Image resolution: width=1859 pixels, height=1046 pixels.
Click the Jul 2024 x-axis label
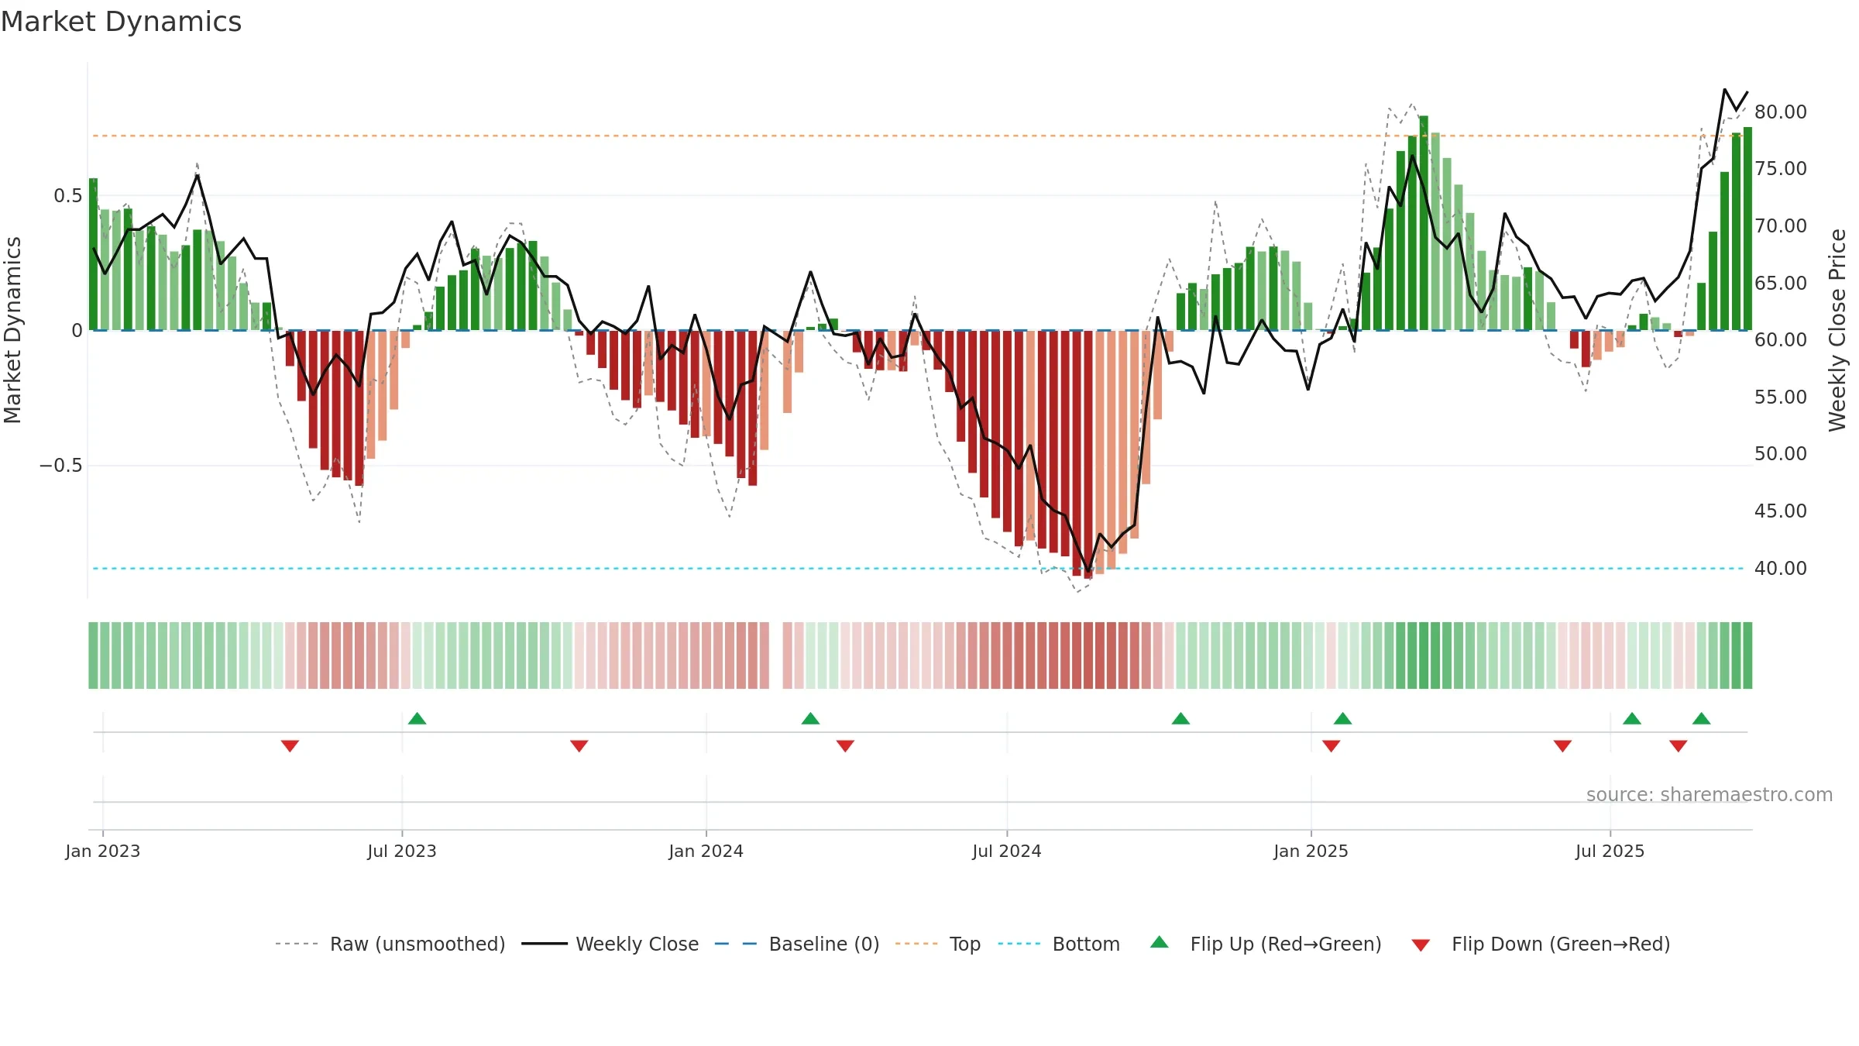click(x=1007, y=851)
